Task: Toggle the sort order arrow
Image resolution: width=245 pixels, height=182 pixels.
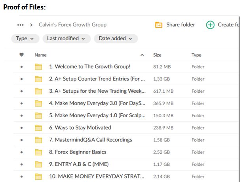Action: (142, 55)
